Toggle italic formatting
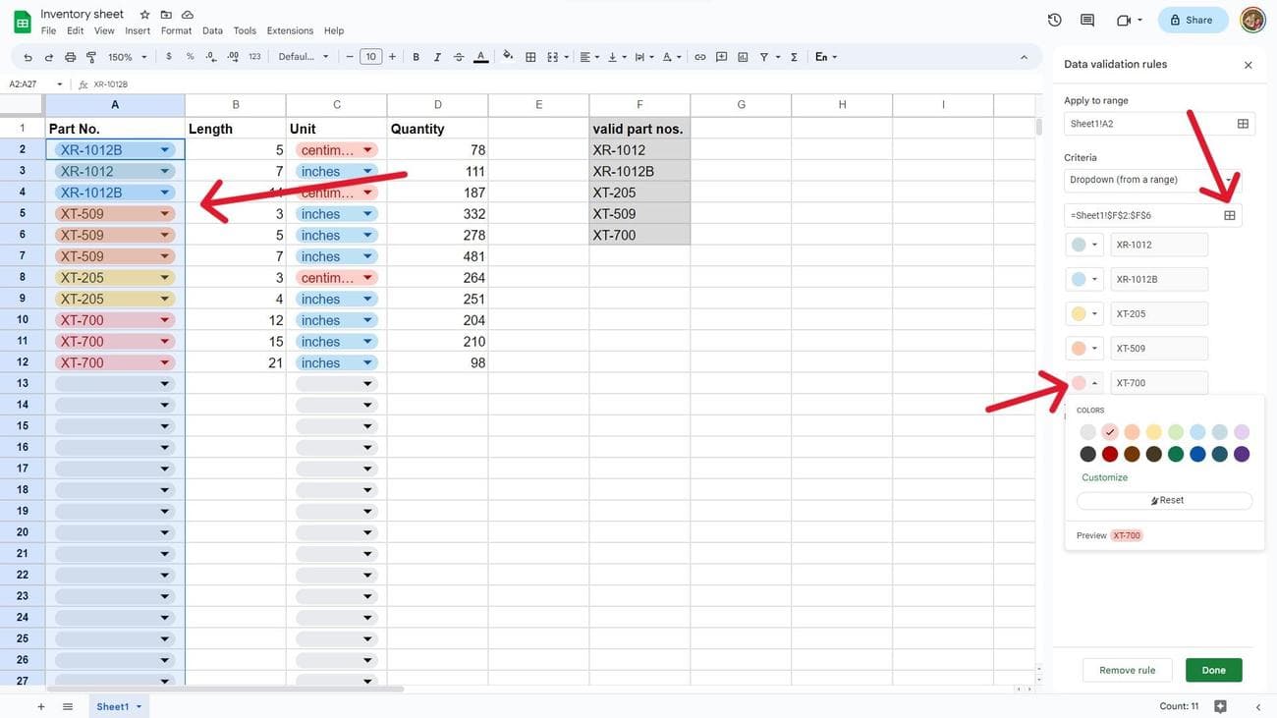The width and height of the screenshot is (1277, 718). click(437, 57)
